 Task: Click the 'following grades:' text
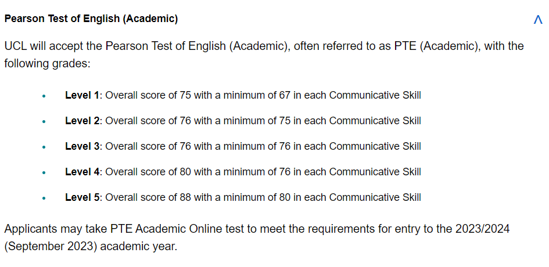click(48, 63)
